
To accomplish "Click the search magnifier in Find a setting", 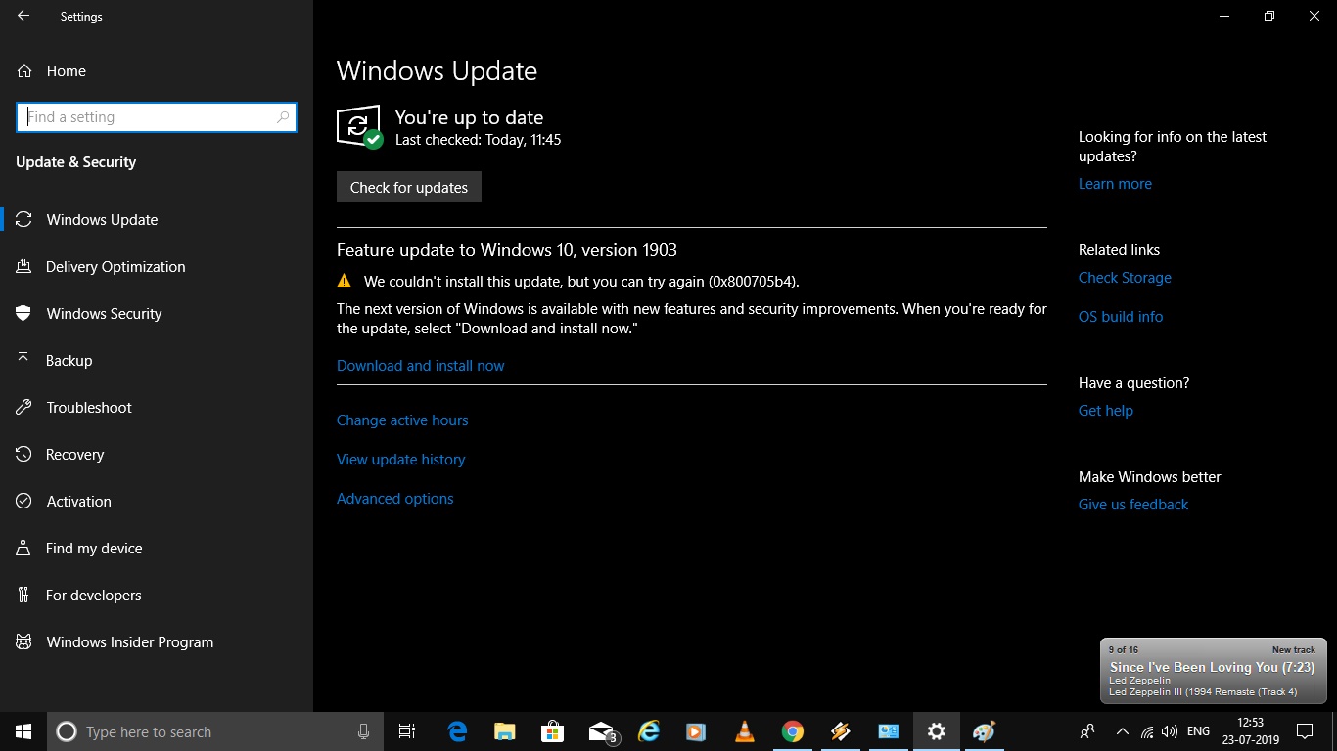I will tap(283, 117).
